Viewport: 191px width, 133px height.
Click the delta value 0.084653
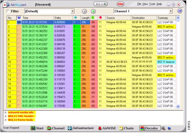point(63,62)
